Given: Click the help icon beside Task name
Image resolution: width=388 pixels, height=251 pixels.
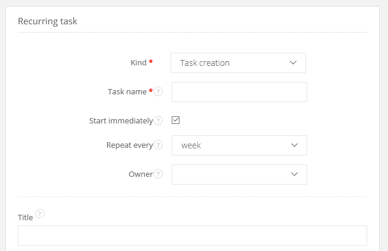Looking at the screenshot, I should pos(158,92).
